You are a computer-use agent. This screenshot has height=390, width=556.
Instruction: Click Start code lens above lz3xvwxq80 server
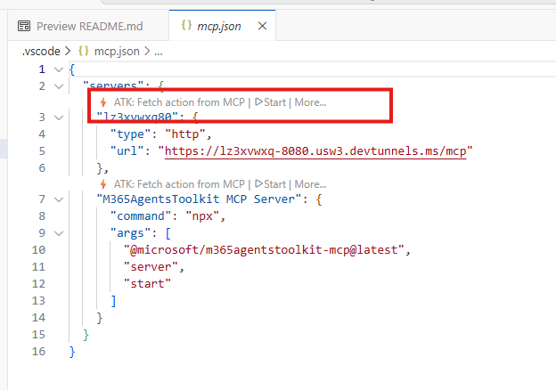(271, 102)
